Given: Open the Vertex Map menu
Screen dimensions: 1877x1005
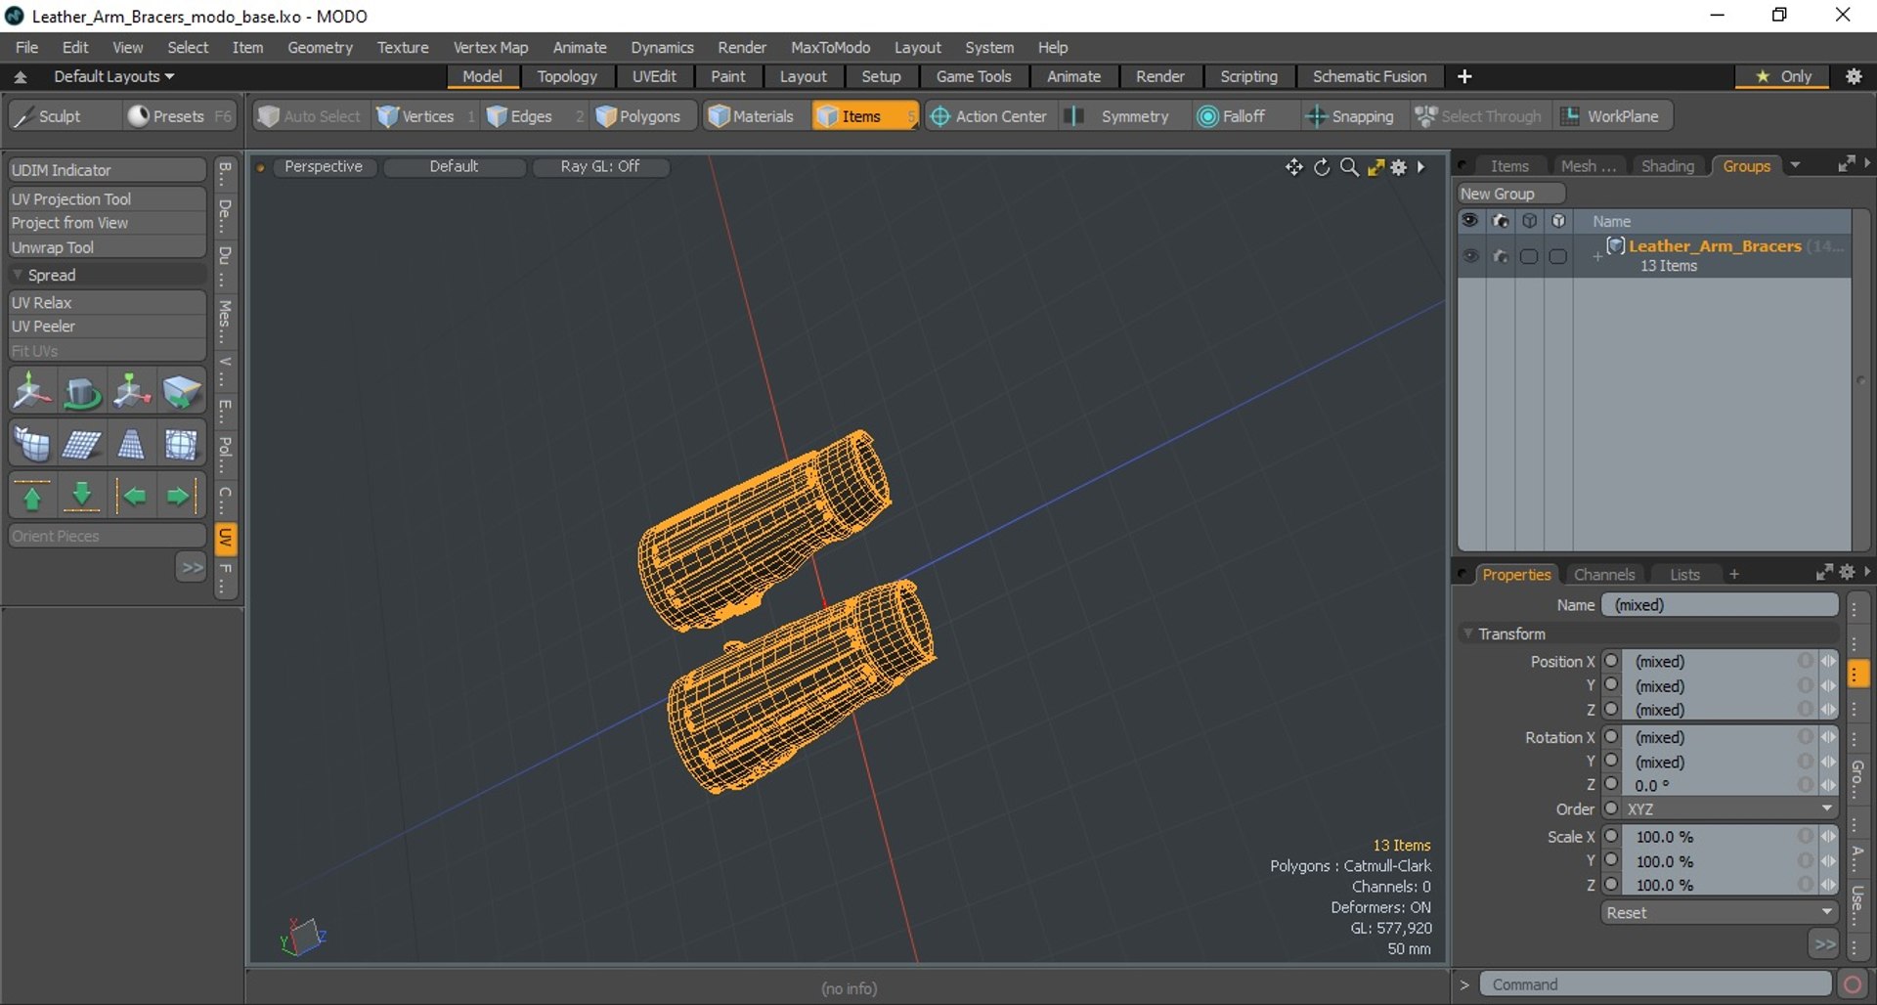Looking at the screenshot, I should pyautogui.click(x=490, y=47).
